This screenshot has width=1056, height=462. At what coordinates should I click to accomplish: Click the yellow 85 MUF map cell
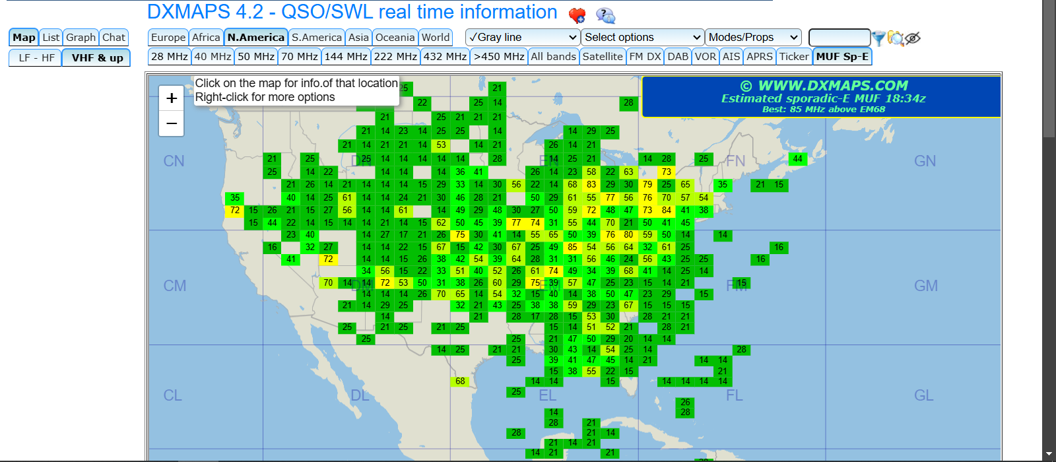tap(572, 247)
